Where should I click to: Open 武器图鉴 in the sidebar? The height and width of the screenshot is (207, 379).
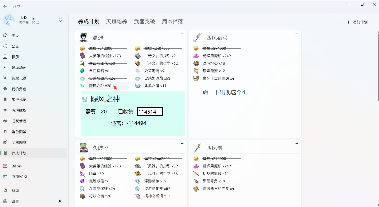point(34,143)
